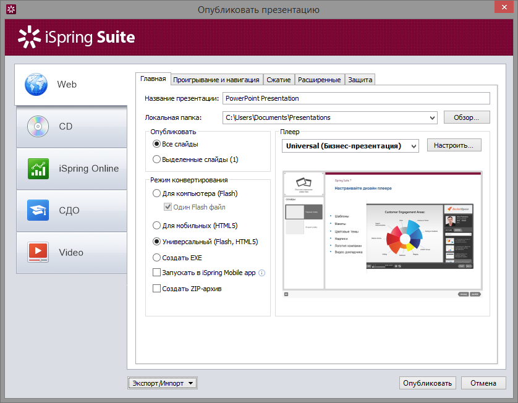518x403 pixels.
Task: Open the Расширенные tab
Action: point(319,80)
